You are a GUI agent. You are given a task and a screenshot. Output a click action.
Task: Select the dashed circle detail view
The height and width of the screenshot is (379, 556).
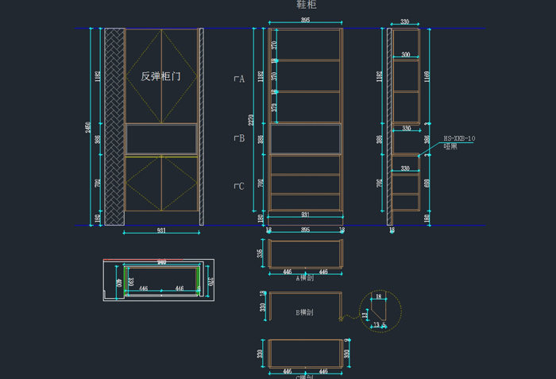pos(379,310)
